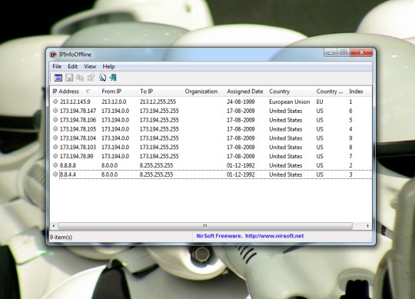Click the horizontal scrollbar thumb
Viewport: 415px width, 299px height.
coord(205,226)
